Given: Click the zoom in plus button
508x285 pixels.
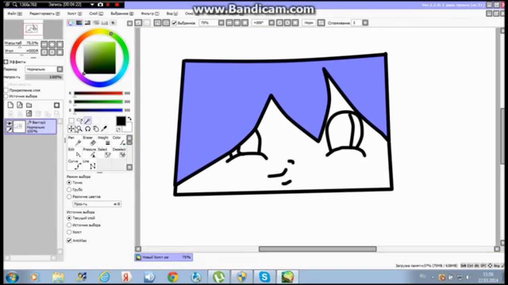Looking at the screenshot, I should click(237, 23).
